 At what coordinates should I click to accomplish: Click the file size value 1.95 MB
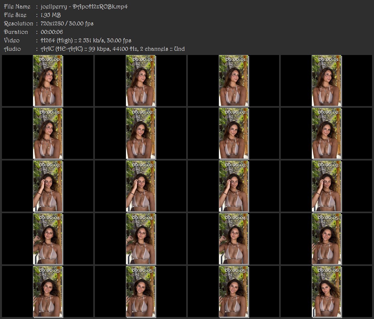tap(51, 15)
